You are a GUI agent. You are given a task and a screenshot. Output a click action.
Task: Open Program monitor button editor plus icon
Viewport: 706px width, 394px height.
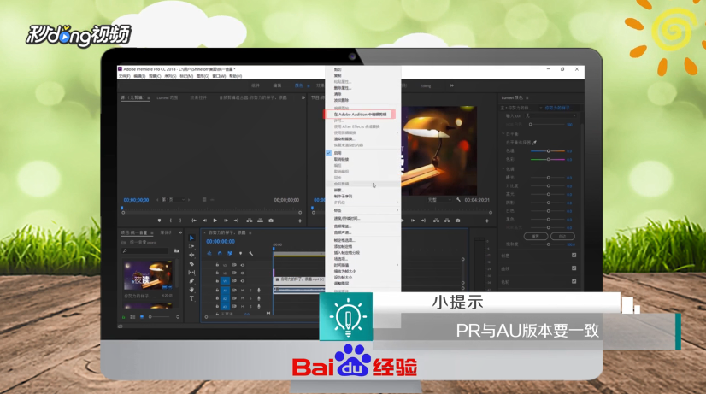[486, 221]
